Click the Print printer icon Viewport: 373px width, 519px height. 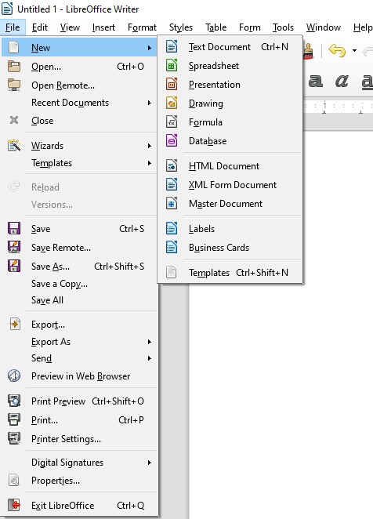coord(14,420)
